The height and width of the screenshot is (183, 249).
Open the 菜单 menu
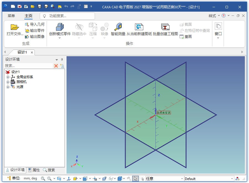[x=11, y=16]
